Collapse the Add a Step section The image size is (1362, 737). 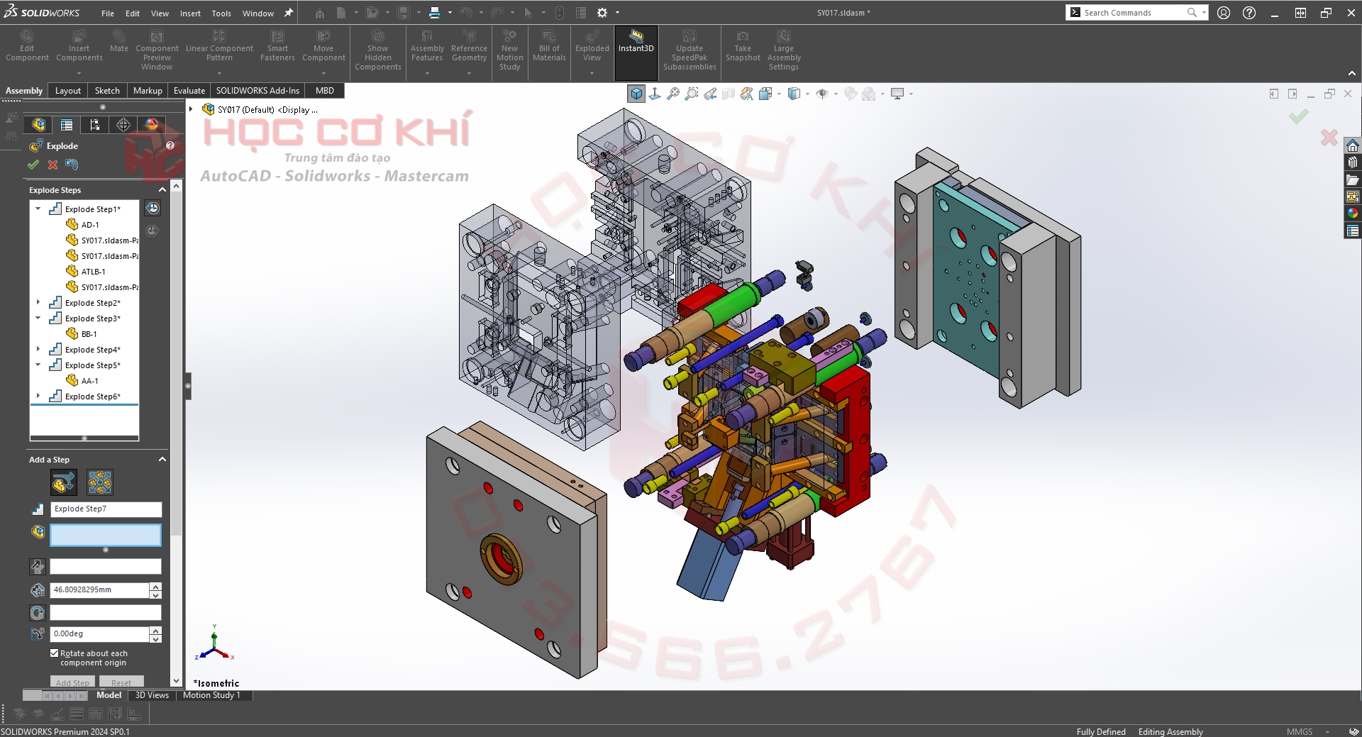(x=162, y=460)
